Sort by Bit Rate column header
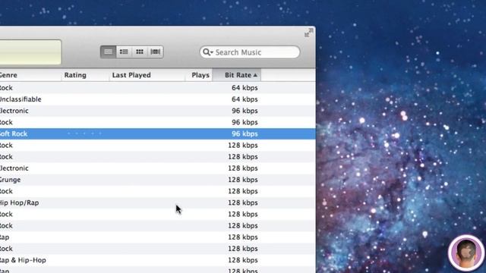This screenshot has height=273, width=486. click(x=237, y=75)
